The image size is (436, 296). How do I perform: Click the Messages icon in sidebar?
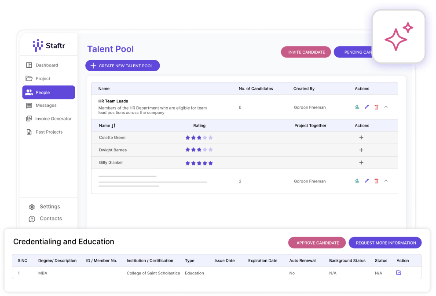click(x=29, y=106)
